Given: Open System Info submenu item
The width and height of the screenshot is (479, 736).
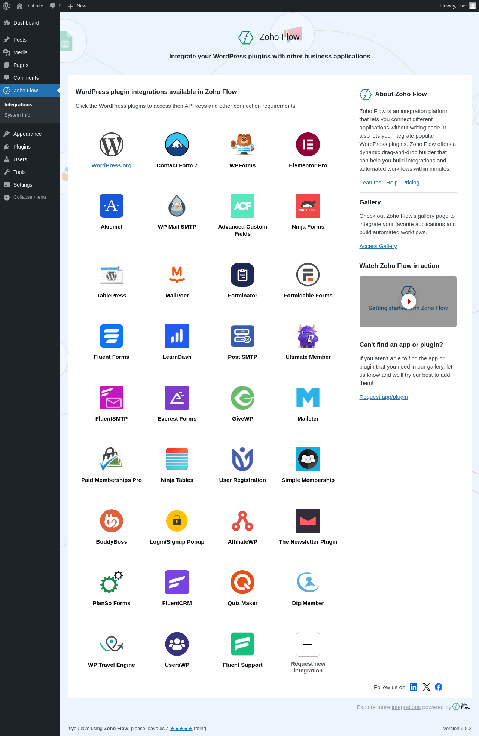Looking at the screenshot, I should [30, 115].
